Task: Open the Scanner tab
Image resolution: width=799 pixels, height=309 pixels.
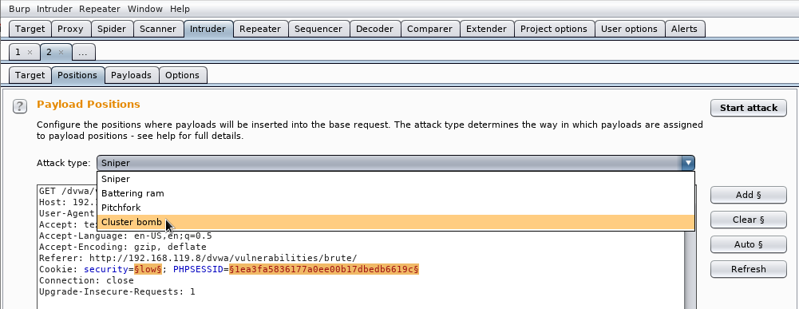Action: [158, 29]
